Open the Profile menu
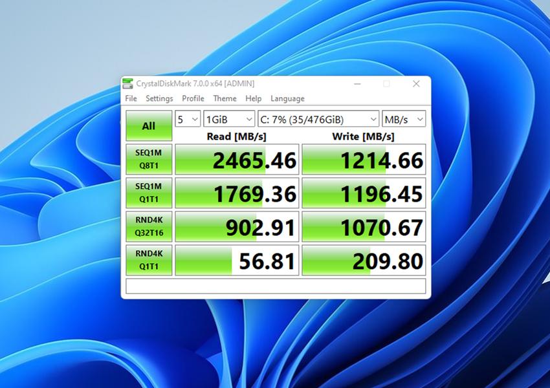The width and height of the screenshot is (550, 388). pyautogui.click(x=193, y=98)
